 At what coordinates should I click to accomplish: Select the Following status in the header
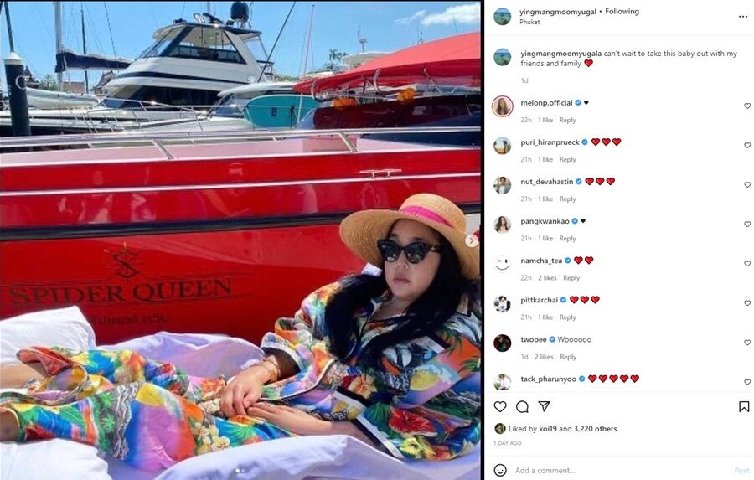(622, 12)
